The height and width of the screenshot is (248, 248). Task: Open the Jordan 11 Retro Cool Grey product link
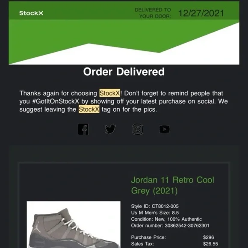172,185
